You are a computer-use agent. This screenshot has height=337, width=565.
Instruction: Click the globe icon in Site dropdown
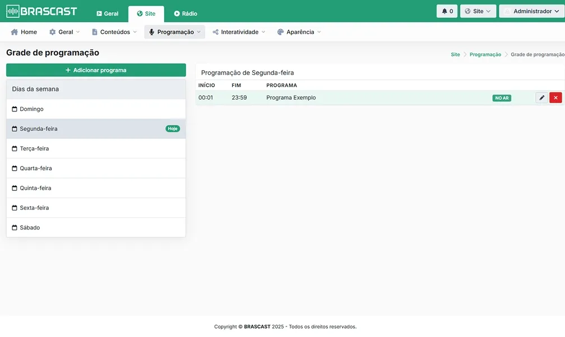[467, 11]
